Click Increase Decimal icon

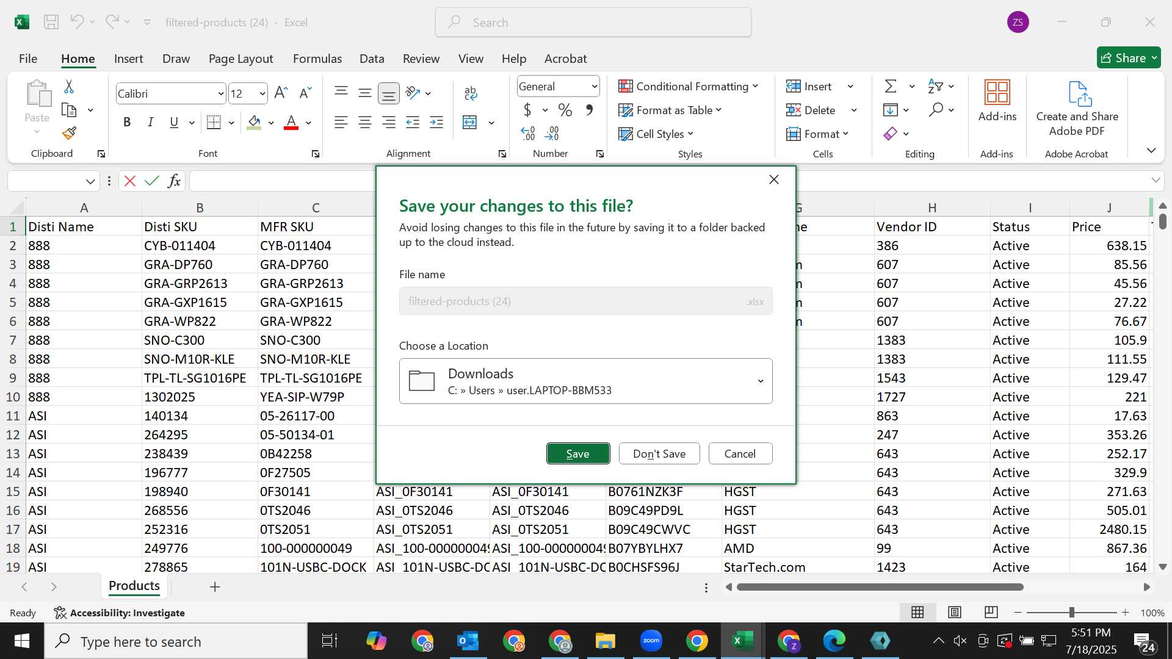click(x=528, y=133)
